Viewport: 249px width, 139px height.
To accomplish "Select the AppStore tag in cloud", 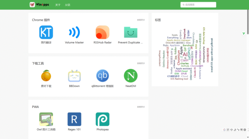I will point(175,45).
